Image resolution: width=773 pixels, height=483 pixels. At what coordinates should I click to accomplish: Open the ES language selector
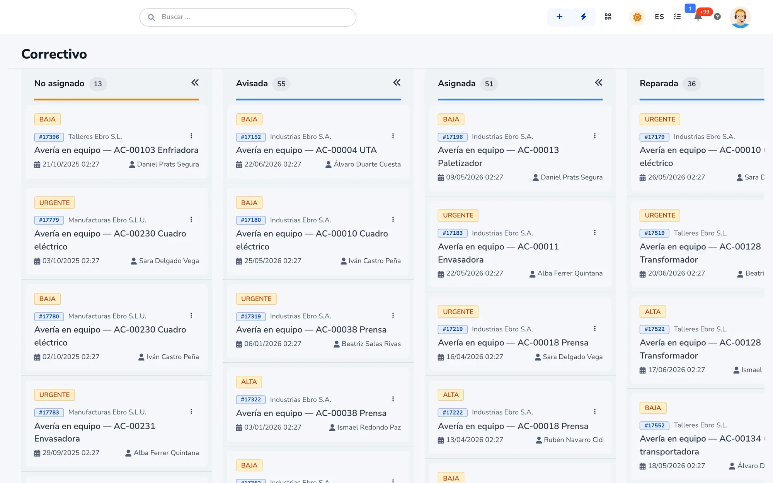point(659,17)
